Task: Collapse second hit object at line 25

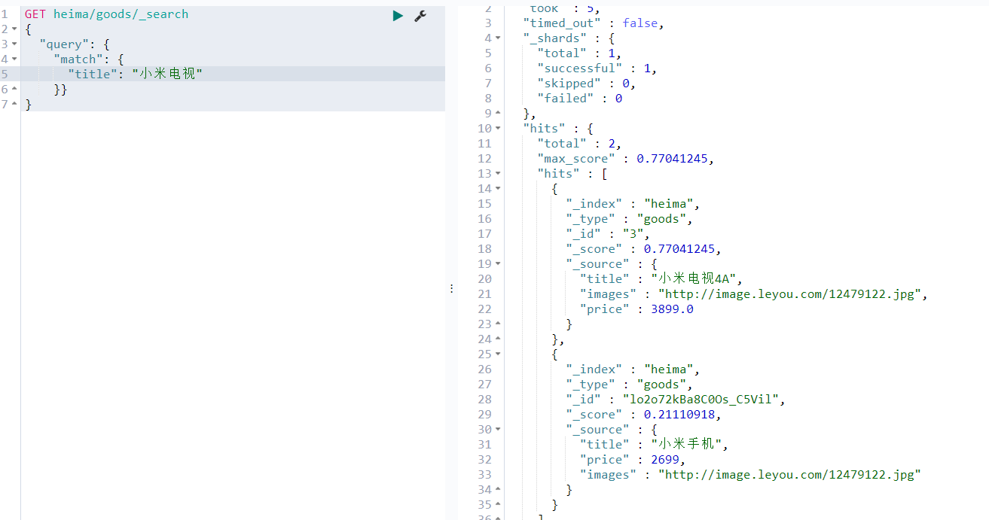Action: (498, 354)
